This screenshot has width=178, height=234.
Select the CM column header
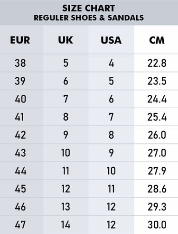[157, 40]
